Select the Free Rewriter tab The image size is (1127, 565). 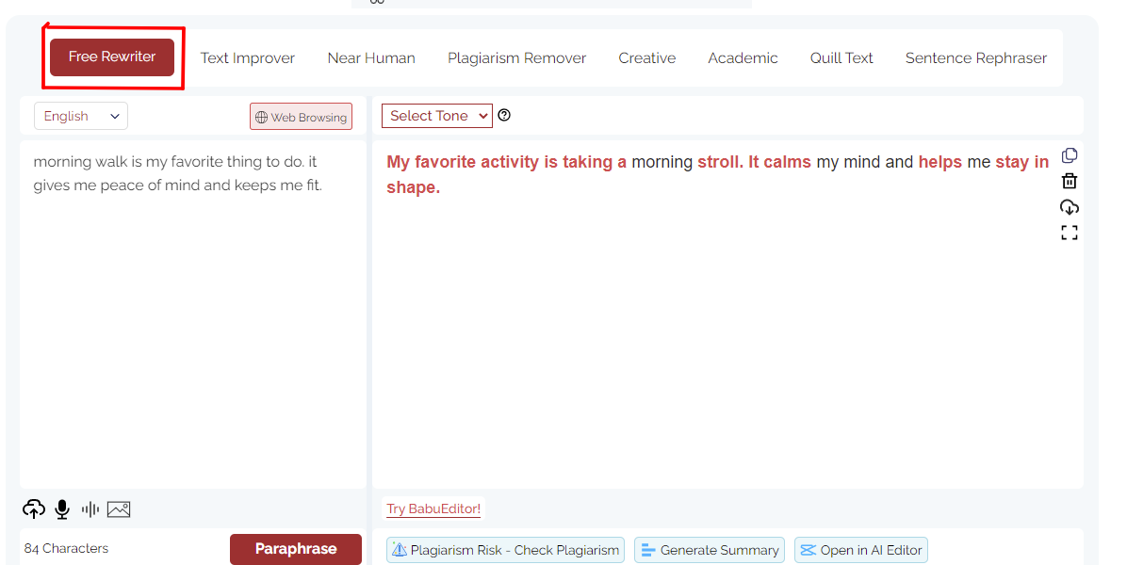tap(112, 56)
